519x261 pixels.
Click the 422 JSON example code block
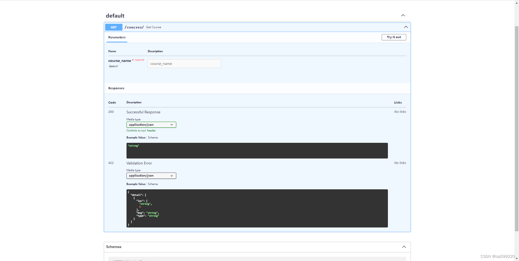(257, 208)
